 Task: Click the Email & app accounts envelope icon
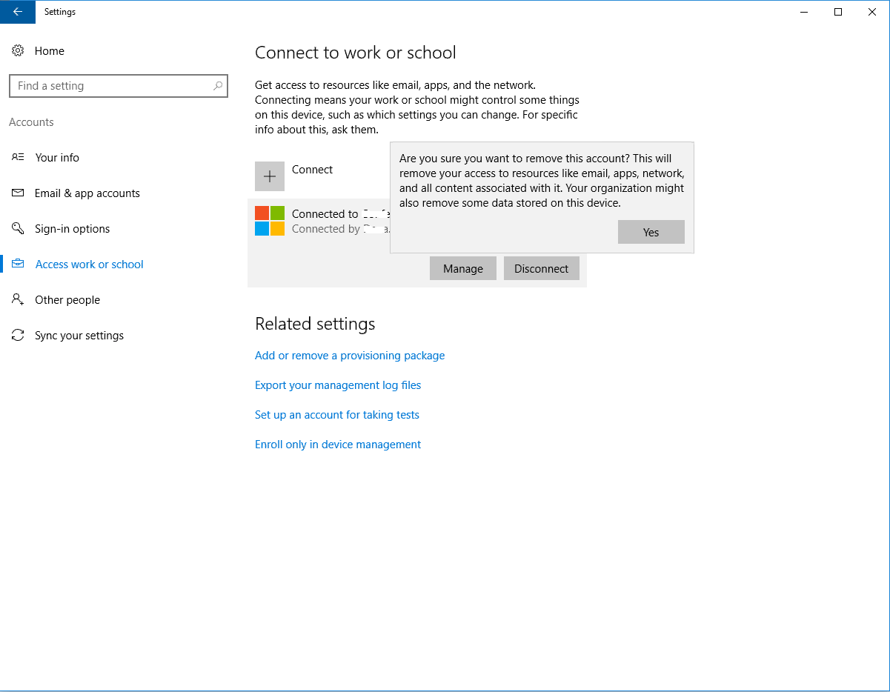18,193
